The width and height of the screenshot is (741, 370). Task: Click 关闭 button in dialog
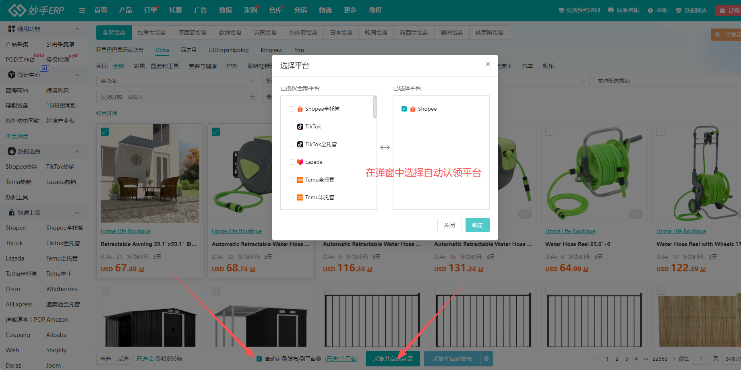click(x=449, y=225)
